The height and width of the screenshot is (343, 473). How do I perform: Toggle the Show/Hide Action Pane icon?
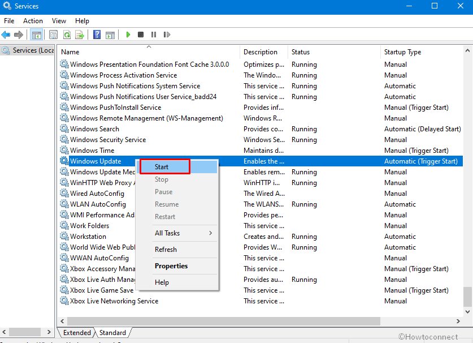pos(110,35)
